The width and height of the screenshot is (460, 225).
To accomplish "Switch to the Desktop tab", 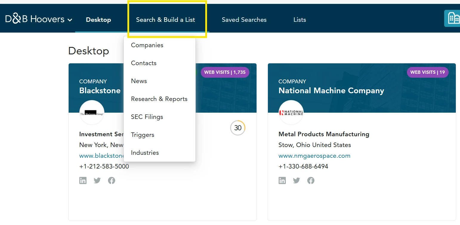I will click(98, 20).
